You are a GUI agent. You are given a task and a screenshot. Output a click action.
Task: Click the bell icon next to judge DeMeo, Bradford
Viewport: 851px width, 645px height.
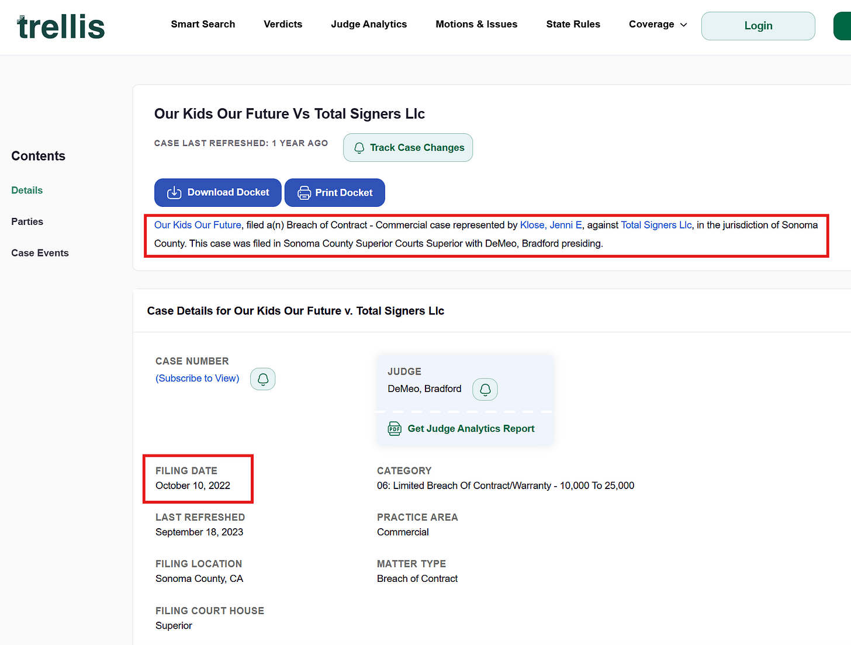485,390
